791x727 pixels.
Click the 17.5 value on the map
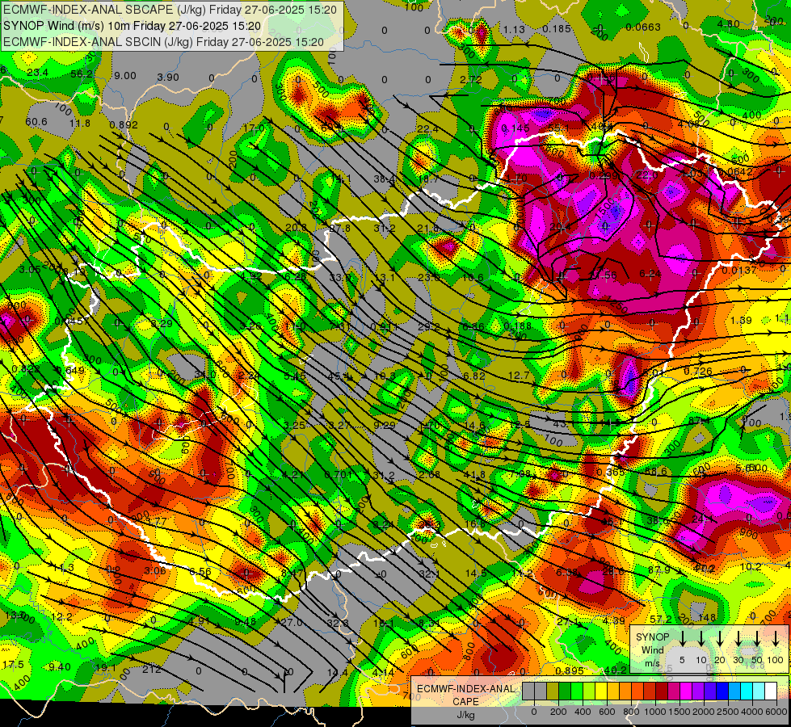pyautogui.click(x=13, y=665)
